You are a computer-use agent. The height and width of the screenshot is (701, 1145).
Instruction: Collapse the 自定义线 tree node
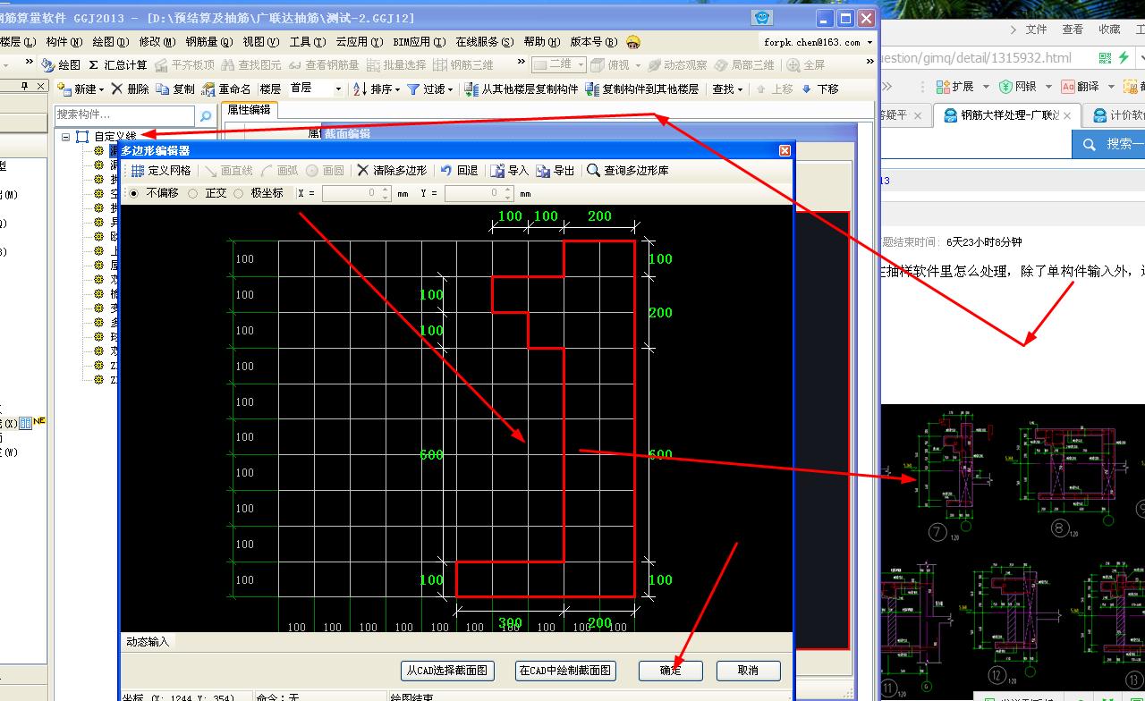coord(66,137)
